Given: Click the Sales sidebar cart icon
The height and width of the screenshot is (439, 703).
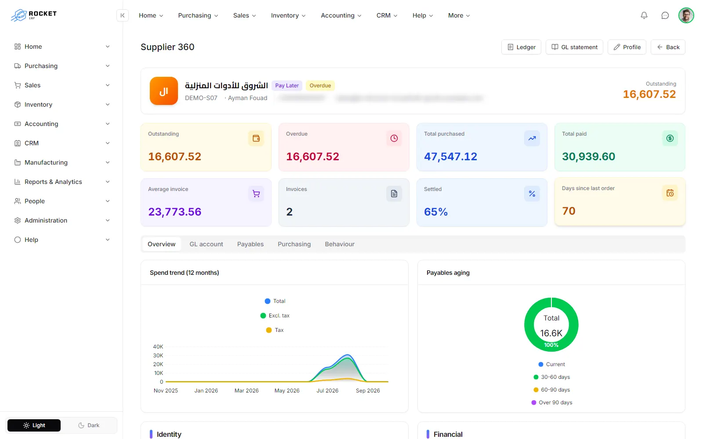Looking at the screenshot, I should (x=18, y=85).
